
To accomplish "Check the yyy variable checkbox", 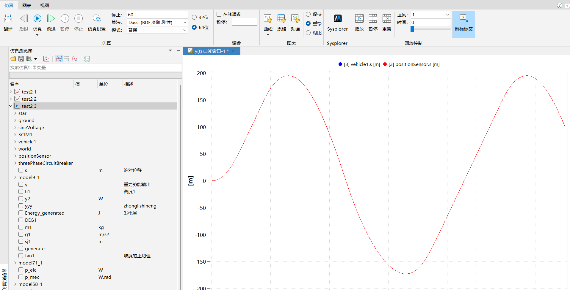I will point(21,206).
